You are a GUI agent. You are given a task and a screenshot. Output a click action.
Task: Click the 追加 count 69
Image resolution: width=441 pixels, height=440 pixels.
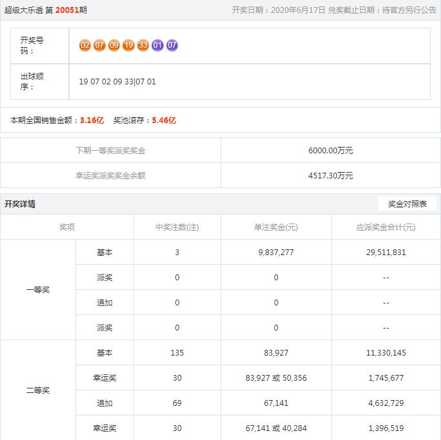click(177, 403)
